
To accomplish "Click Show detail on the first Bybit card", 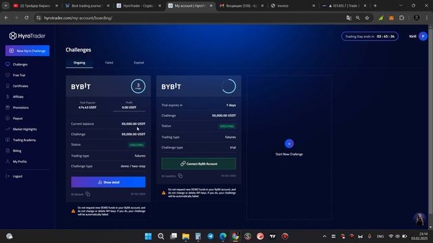I will tap(108, 182).
